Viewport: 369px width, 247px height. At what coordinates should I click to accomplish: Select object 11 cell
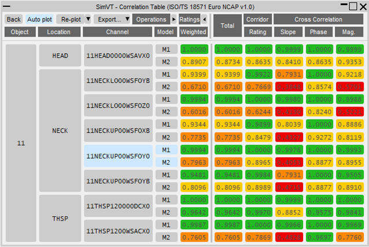click(x=21, y=143)
